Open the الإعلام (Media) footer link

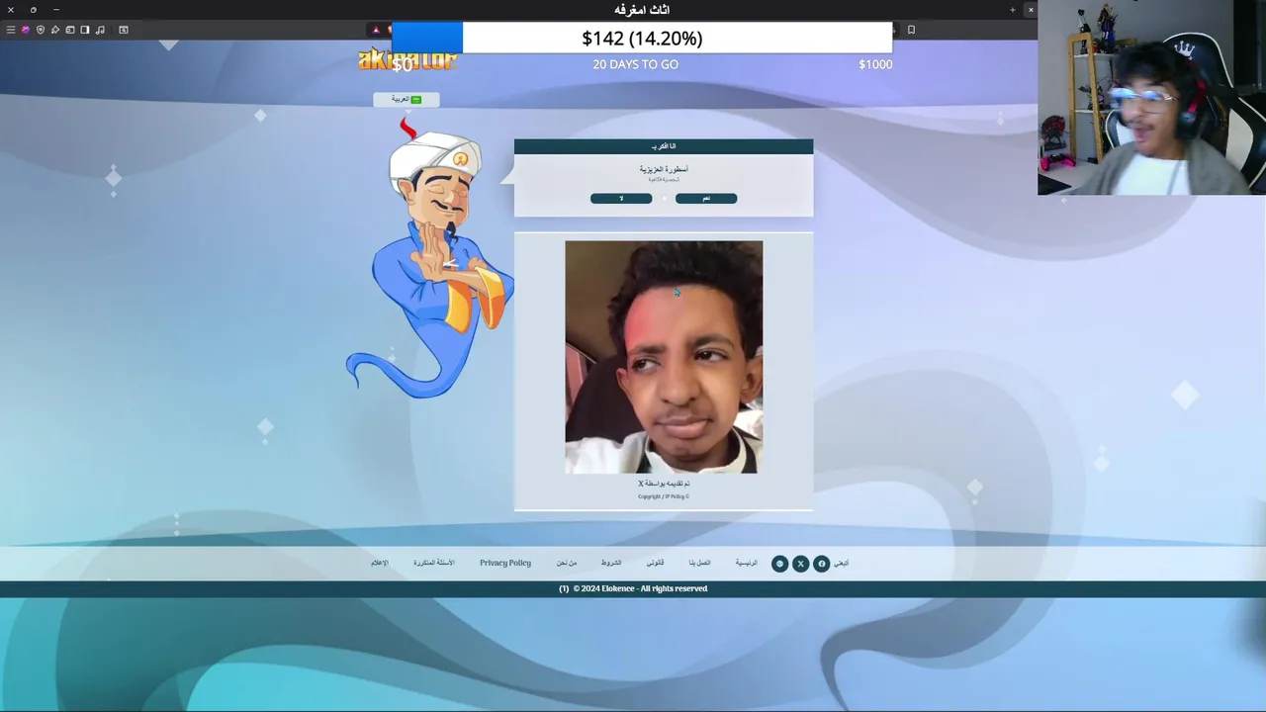pyautogui.click(x=379, y=563)
